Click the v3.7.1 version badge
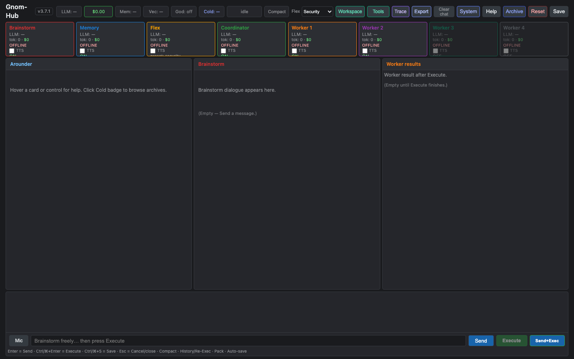The height and width of the screenshot is (359, 574). point(44,11)
